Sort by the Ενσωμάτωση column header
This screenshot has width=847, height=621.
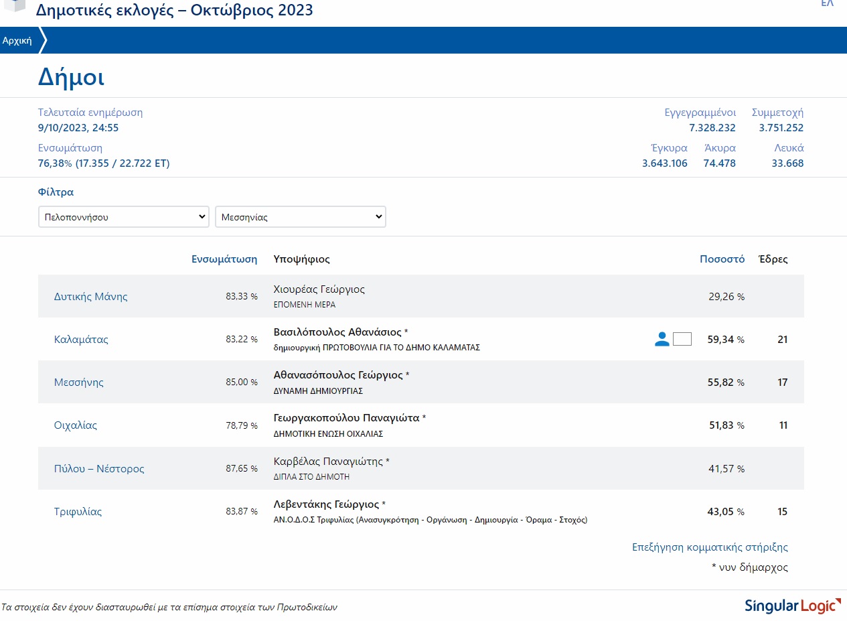point(224,259)
